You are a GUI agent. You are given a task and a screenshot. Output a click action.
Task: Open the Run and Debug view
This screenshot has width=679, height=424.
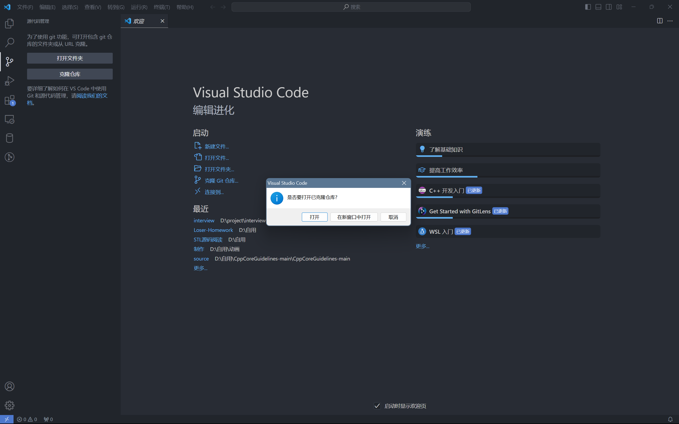click(10, 81)
